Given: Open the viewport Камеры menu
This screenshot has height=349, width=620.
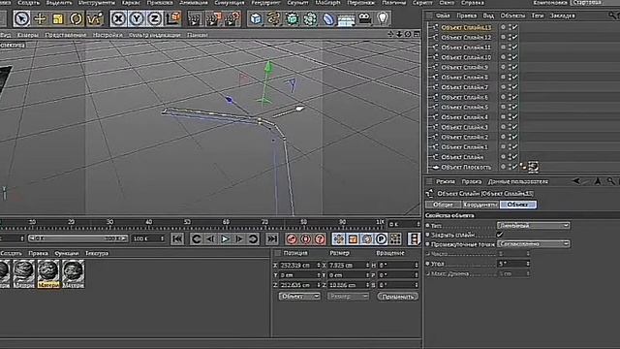Looking at the screenshot, I should tap(28, 35).
